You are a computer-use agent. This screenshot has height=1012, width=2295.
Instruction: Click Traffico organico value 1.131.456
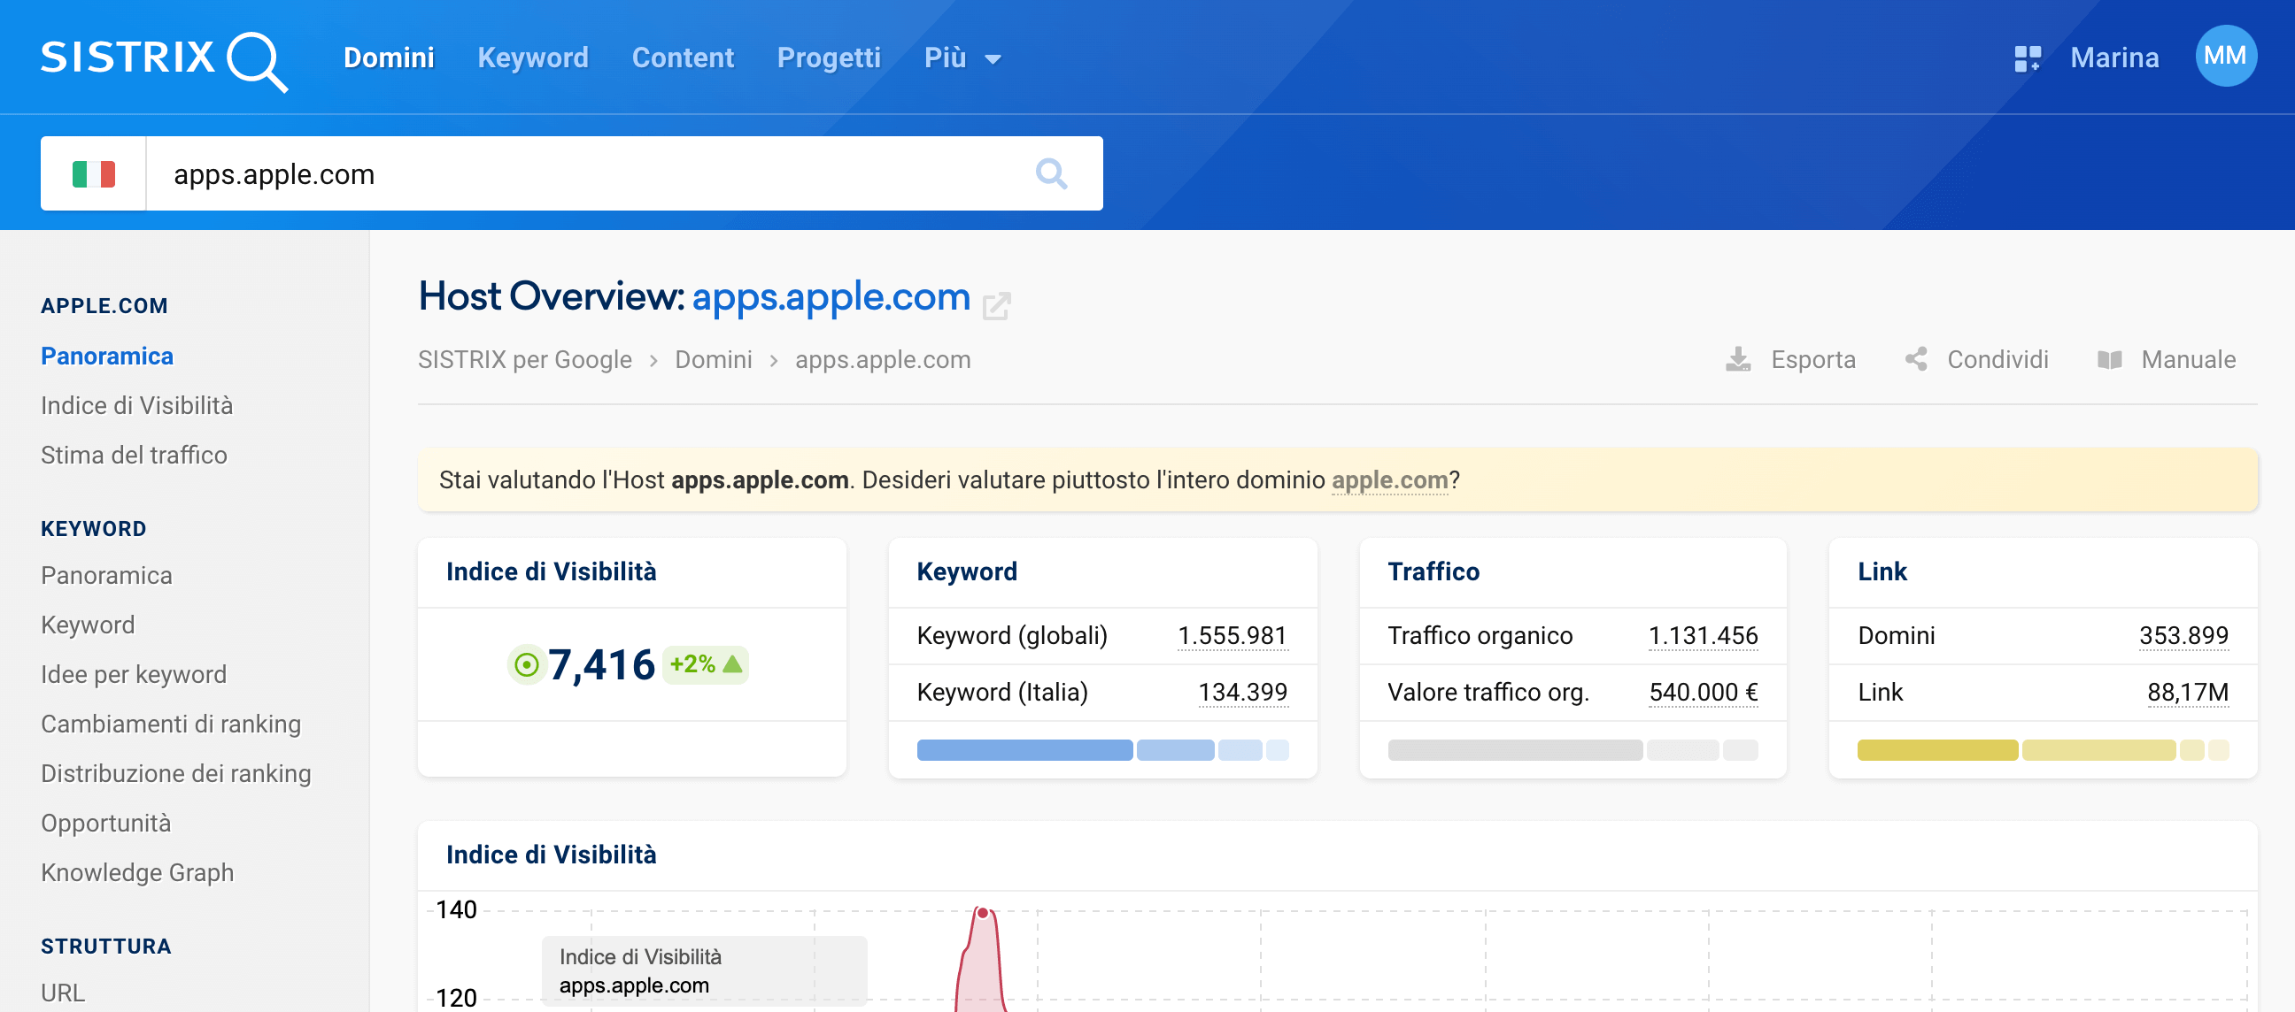(1703, 635)
